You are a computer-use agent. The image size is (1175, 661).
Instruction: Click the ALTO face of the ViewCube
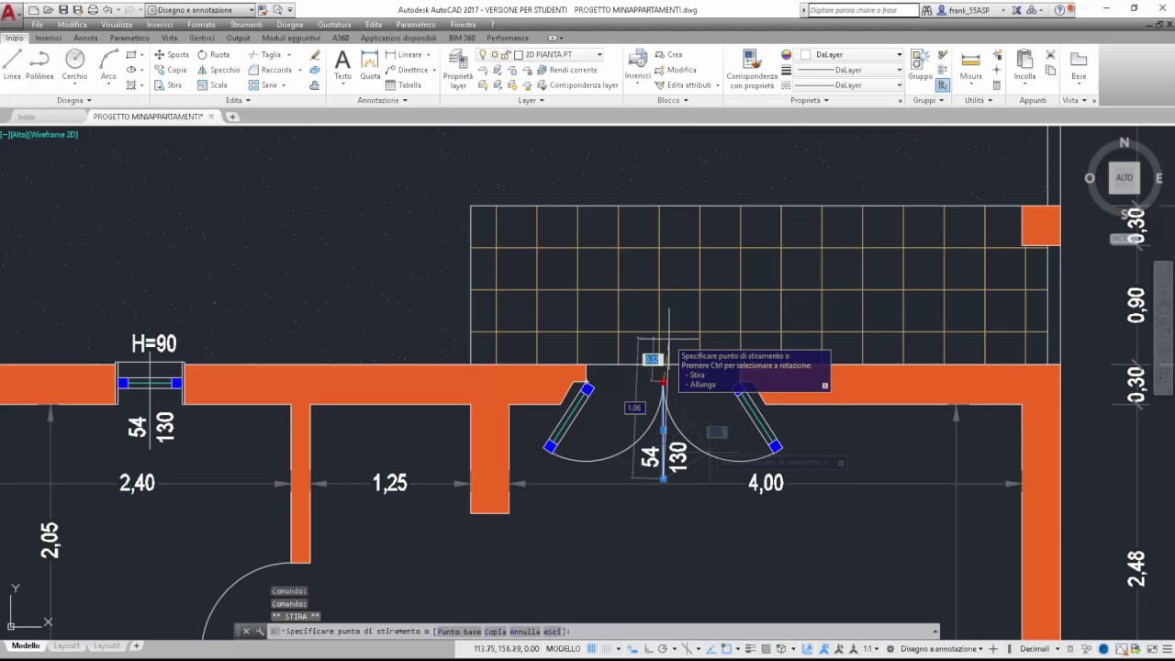coord(1125,178)
